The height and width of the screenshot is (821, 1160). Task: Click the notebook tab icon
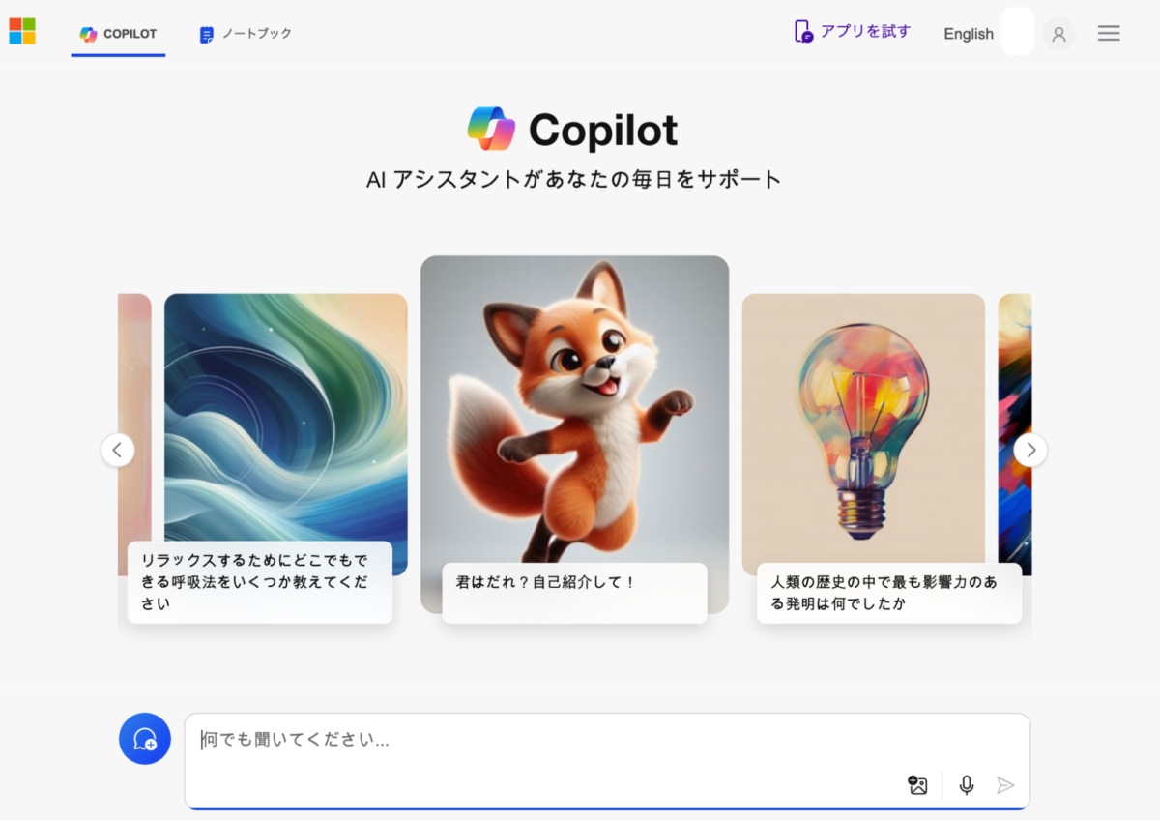(x=207, y=35)
